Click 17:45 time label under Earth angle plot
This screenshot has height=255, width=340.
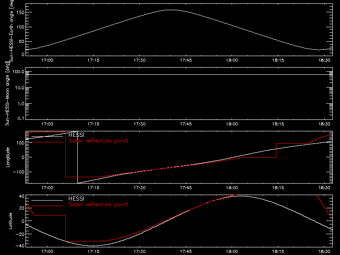click(186, 60)
